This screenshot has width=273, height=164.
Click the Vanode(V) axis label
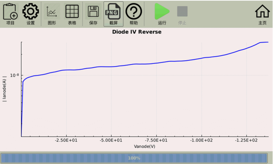[144, 146]
